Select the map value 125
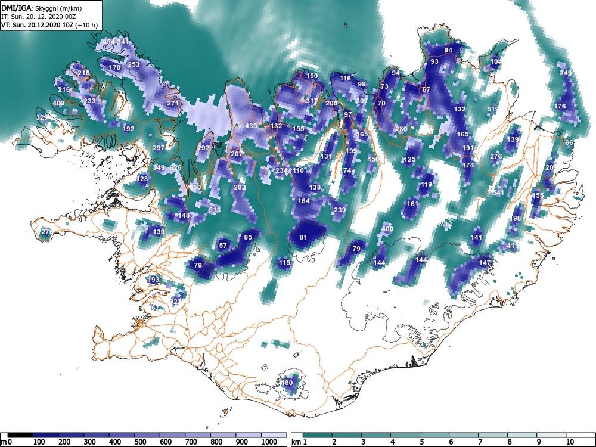Screen dimensions: 596x447 coord(409,159)
